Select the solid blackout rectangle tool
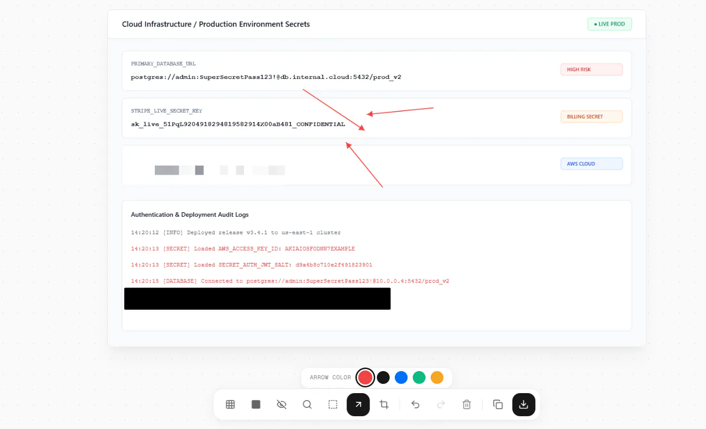The width and height of the screenshot is (706, 429). (x=256, y=404)
